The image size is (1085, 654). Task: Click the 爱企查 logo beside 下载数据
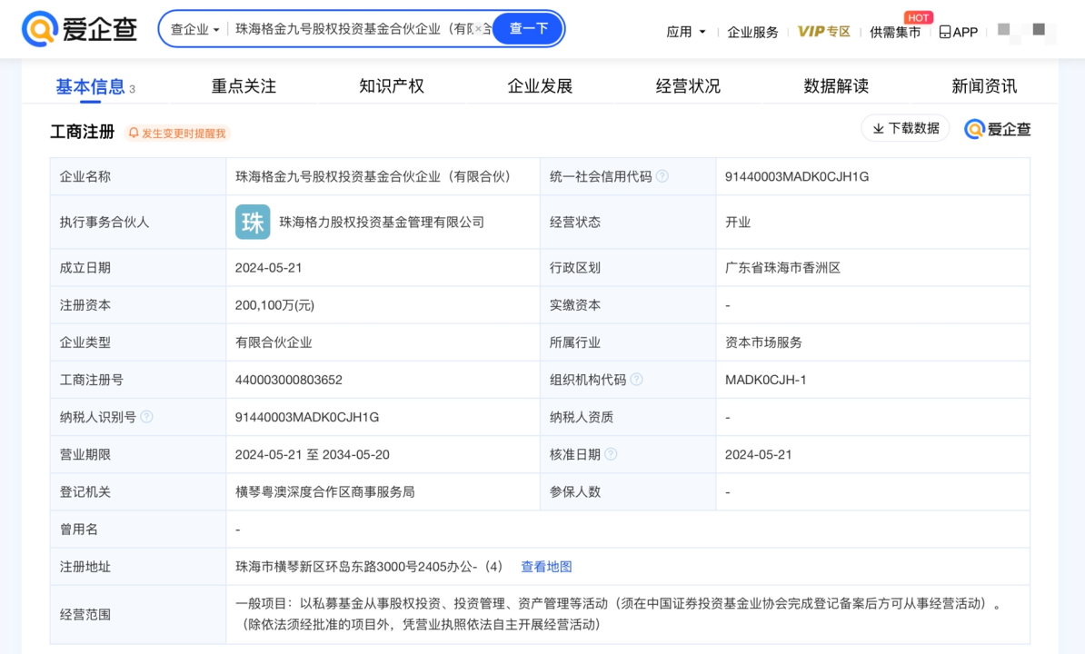(997, 129)
